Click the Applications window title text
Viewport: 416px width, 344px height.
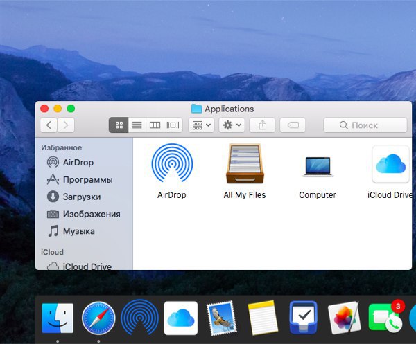point(229,109)
